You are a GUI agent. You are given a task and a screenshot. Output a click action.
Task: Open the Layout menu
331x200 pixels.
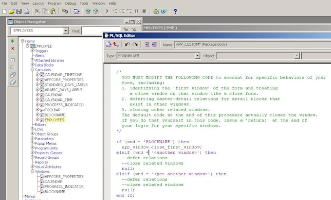38,3
